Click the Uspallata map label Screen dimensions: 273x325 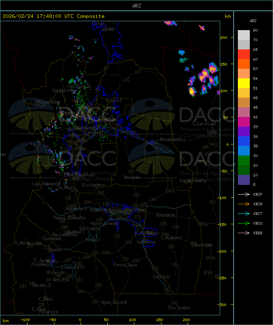pos(62,90)
